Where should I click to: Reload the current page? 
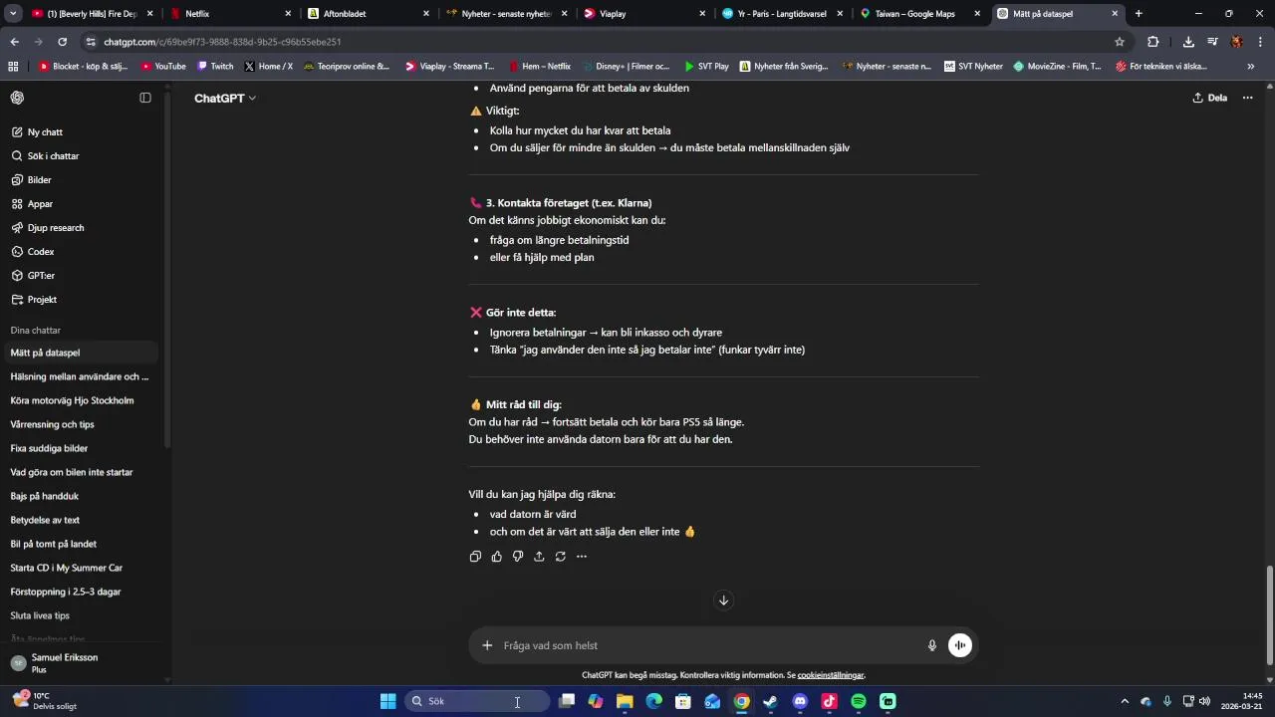click(62, 42)
